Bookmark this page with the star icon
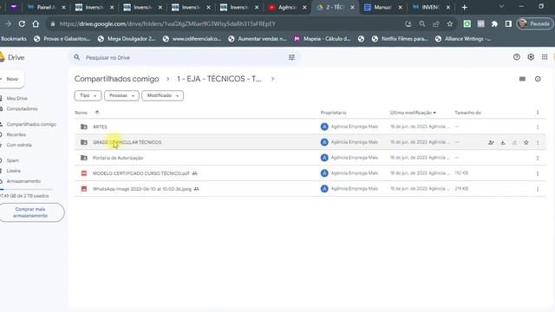555x312 pixels. pos(450,23)
